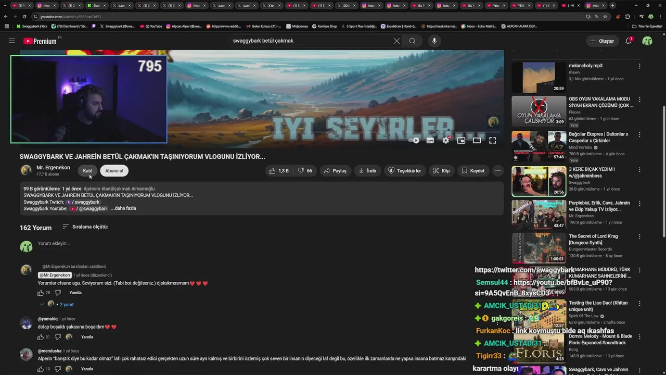Toggle autoplay switch in the player
The image size is (666, 375).
(414, 140)
